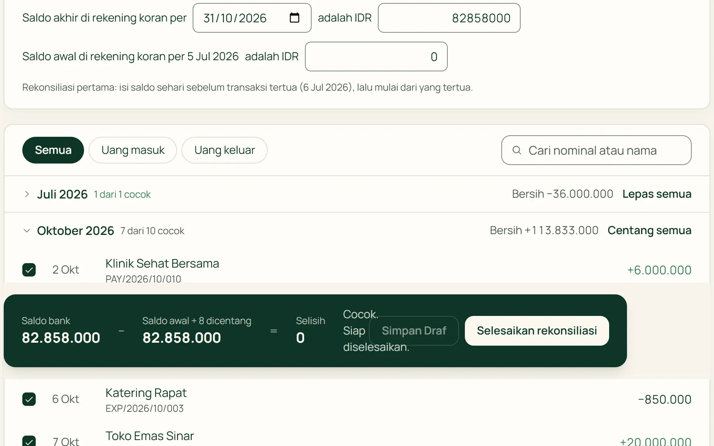Click the statement date field 31/10/2026
The image size is (714, 446).
coord(252,18)
